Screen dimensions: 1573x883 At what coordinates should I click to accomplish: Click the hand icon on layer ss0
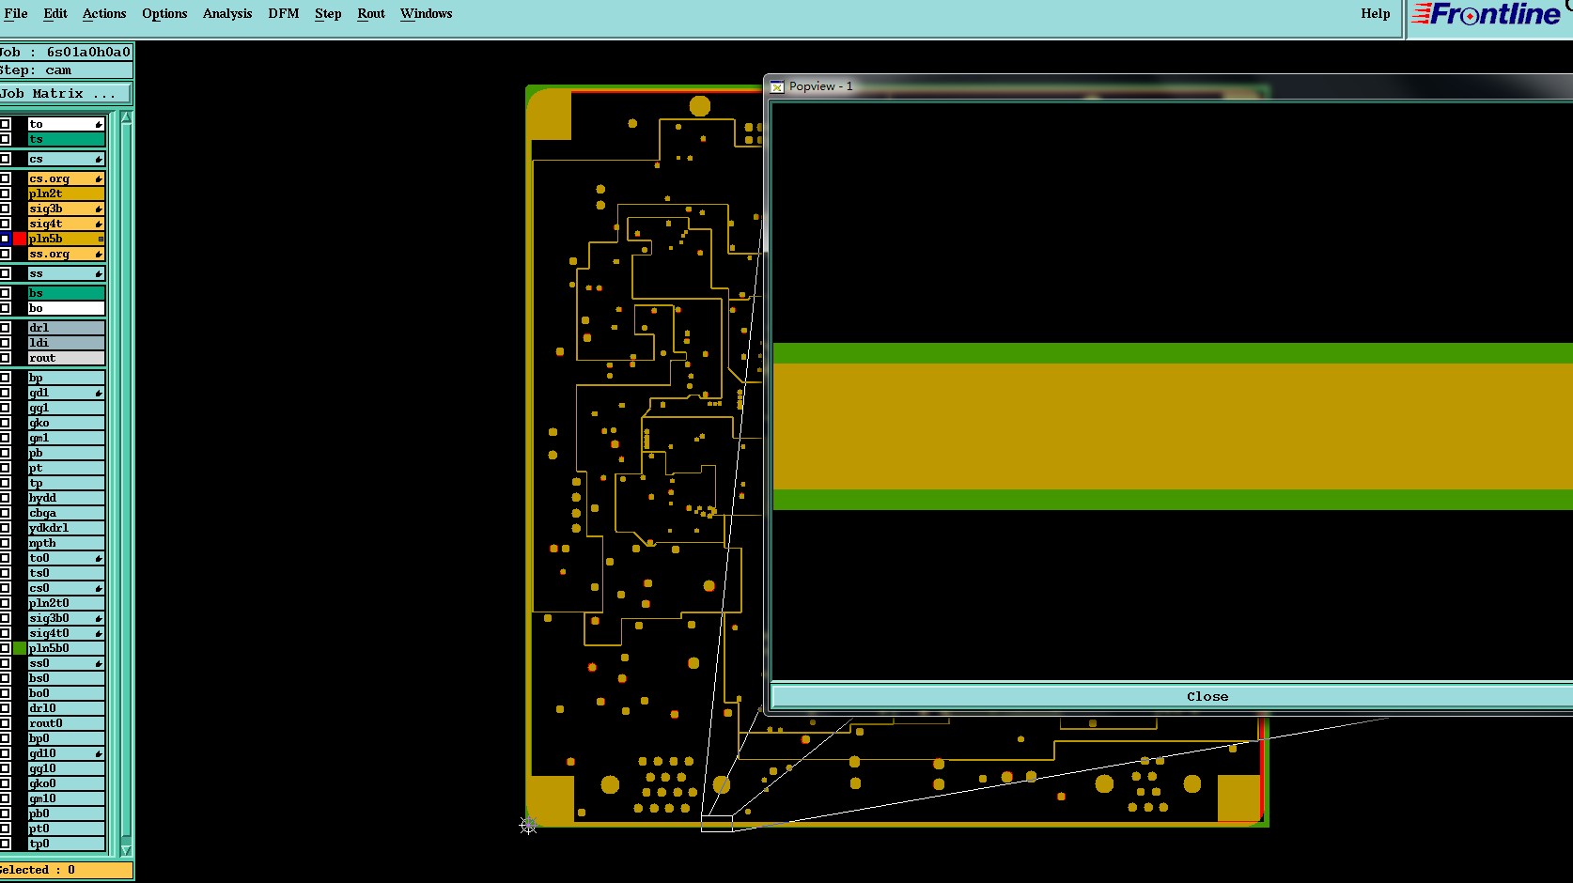(99, 663)
